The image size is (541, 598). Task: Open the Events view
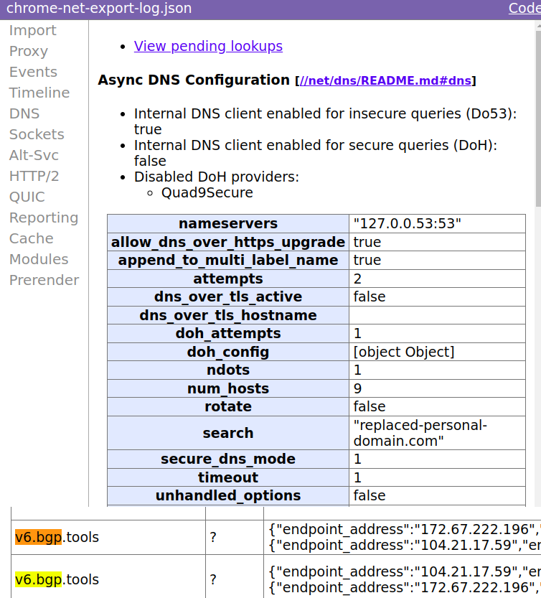(33, 72)
